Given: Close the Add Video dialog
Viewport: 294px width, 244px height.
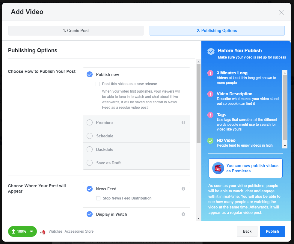Looking at the screenshot, I should 281,12.
